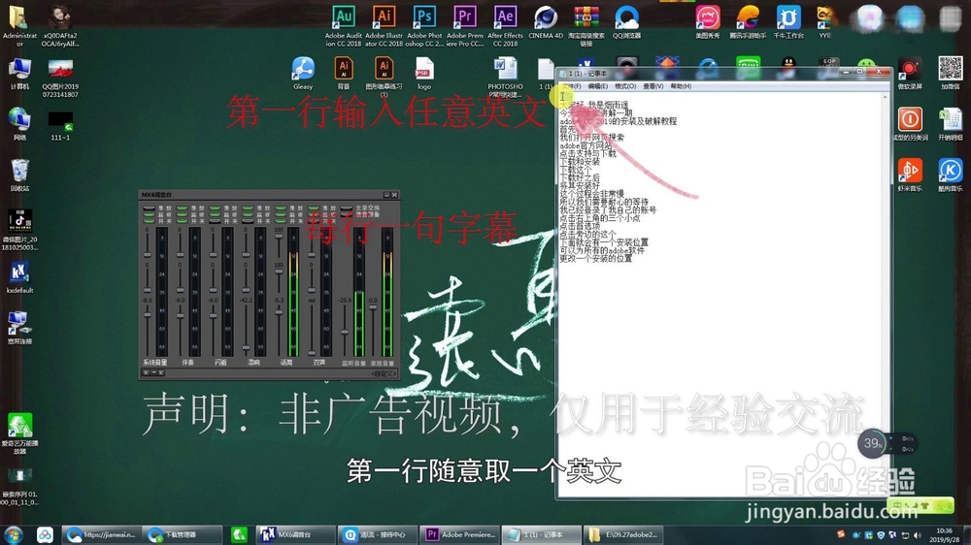Open 文件(F) menu in Notepad
Viewport: 971px width, 545px height.
coord(571,86)
